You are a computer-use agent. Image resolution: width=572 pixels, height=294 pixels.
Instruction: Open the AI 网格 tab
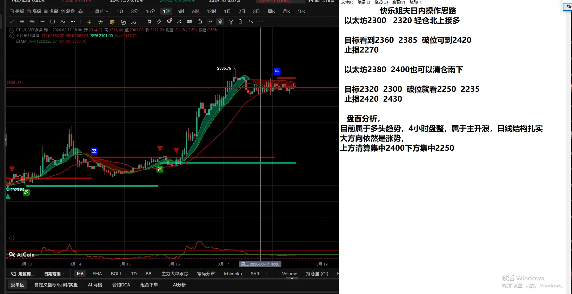pyautogui.click(x=95, y=285)
